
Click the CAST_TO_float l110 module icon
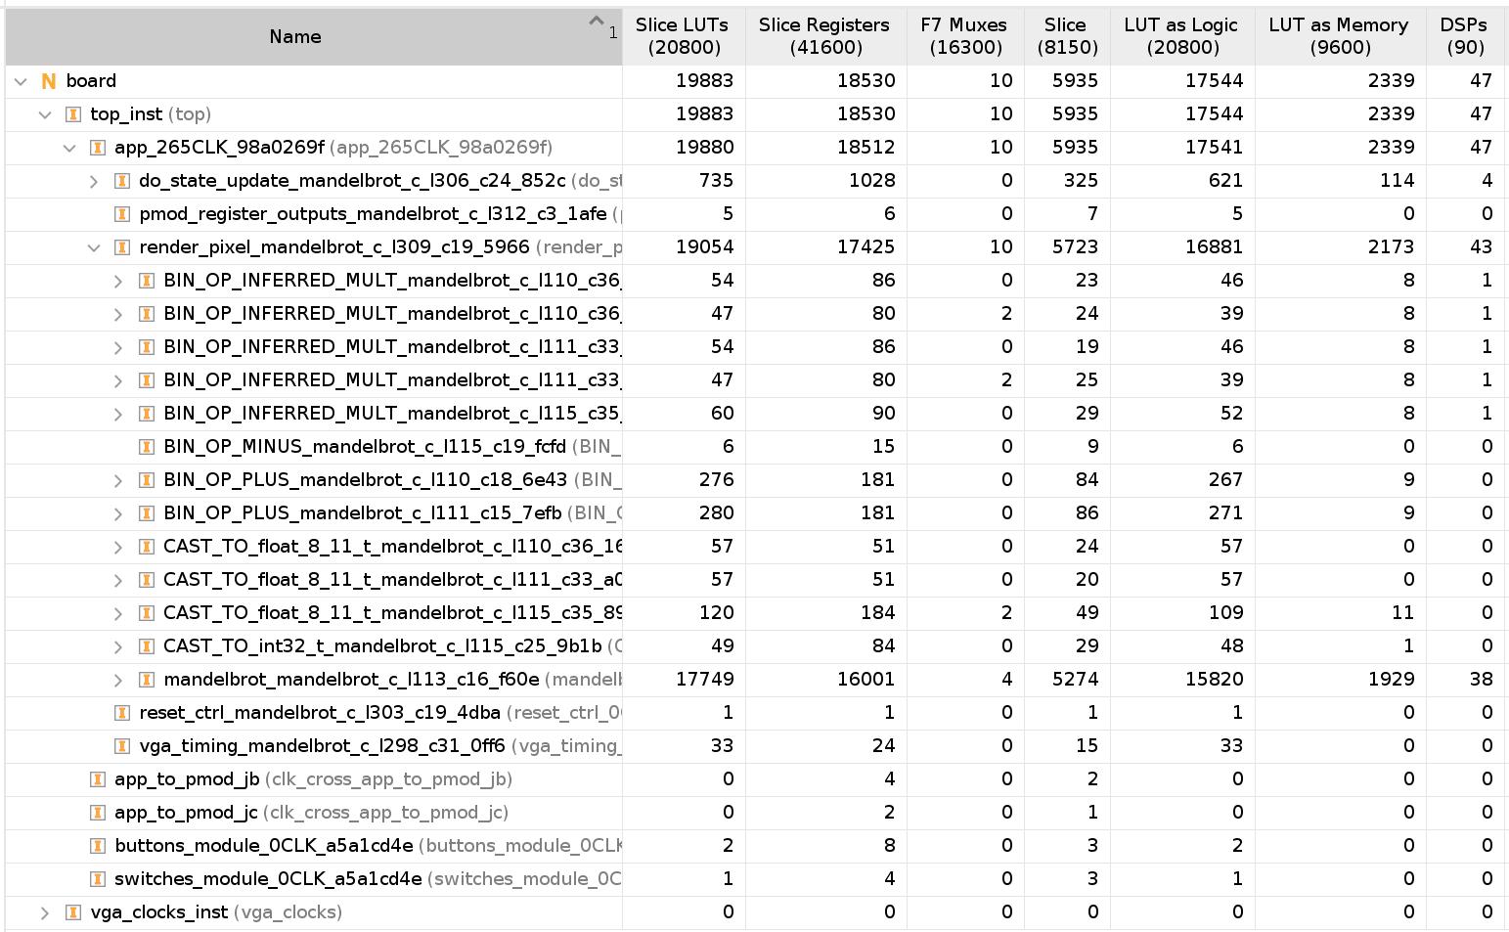pyautogui.click(x=147, y=547)
